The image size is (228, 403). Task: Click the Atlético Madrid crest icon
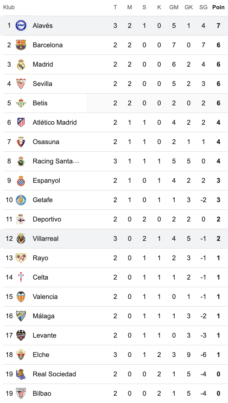tap(21, 122)
